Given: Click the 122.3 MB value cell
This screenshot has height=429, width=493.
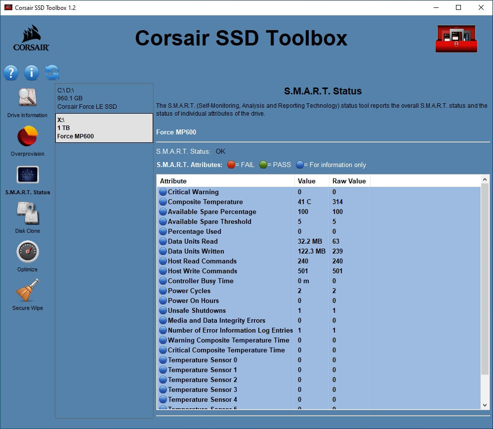Looking at the screenshot, I should pyautogui.click(x=312, y=251).
